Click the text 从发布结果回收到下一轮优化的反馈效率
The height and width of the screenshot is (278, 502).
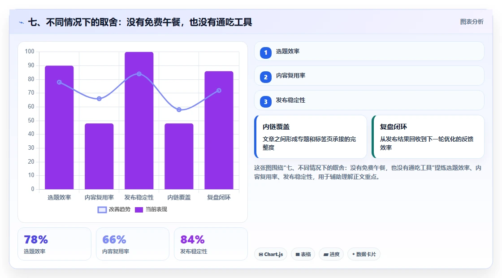tap(427, 143)
